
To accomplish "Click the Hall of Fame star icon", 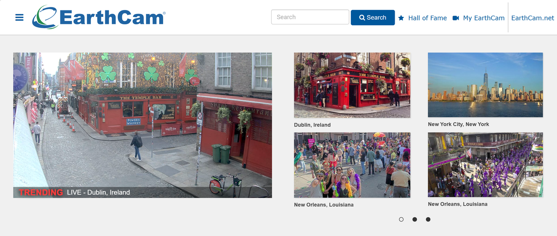I will (x=401, y=18).
